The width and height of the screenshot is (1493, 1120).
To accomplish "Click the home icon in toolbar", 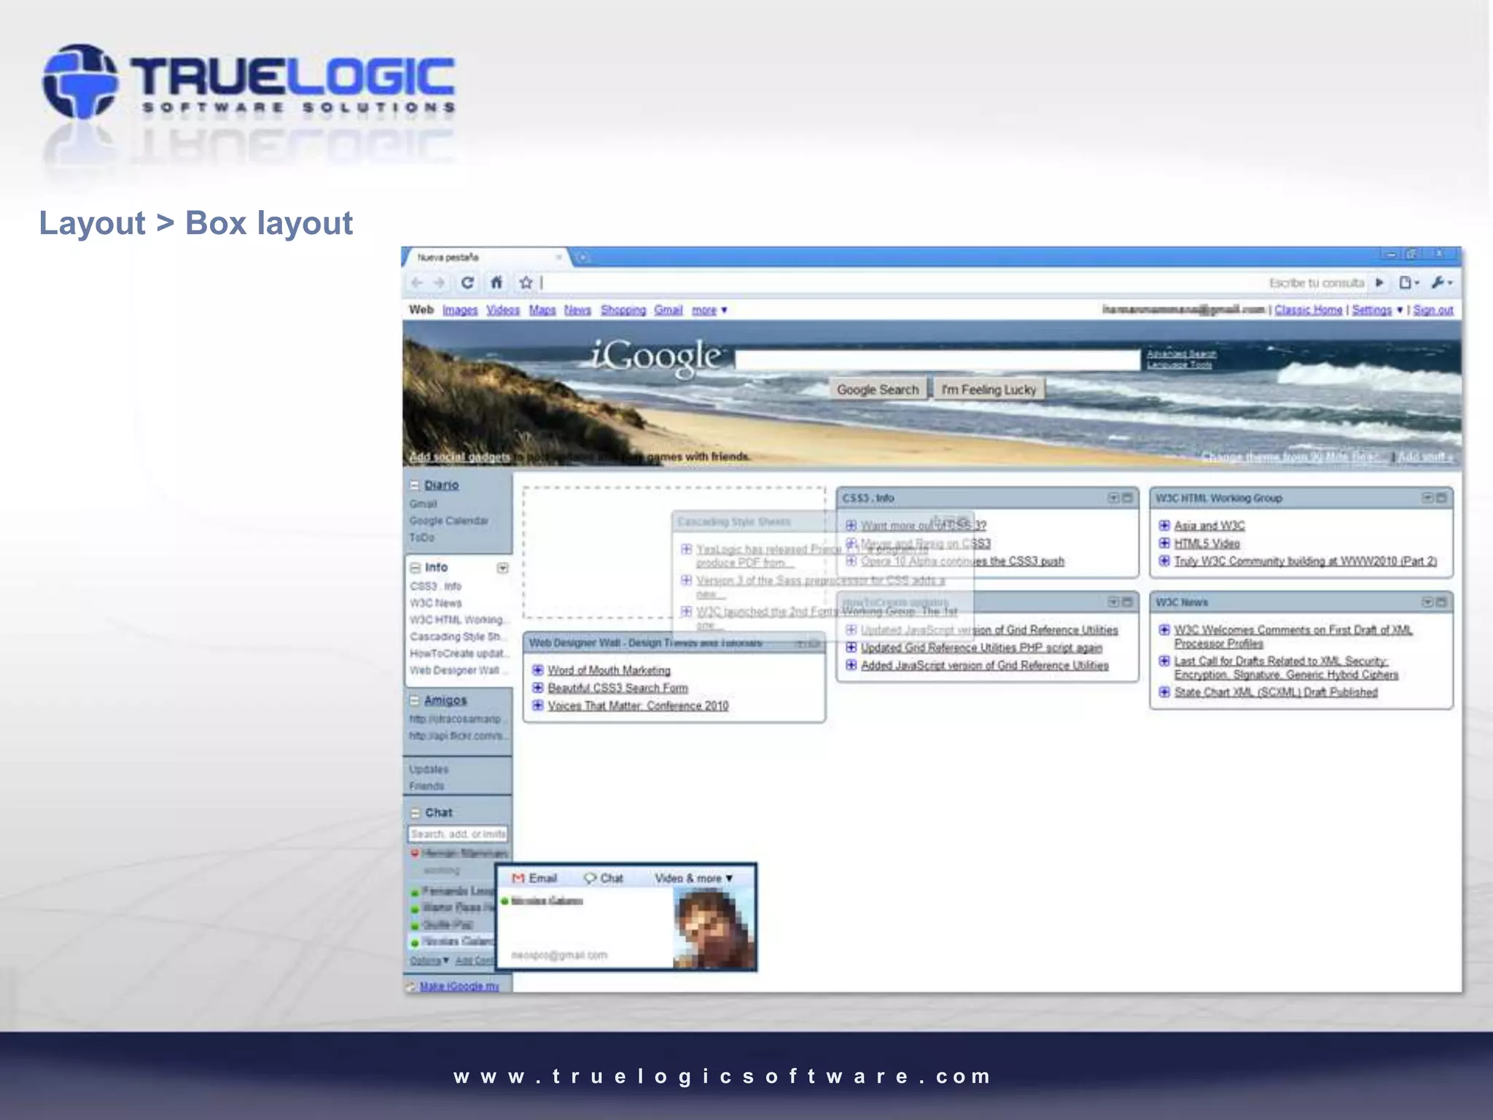I will click(x=496, y=283).
